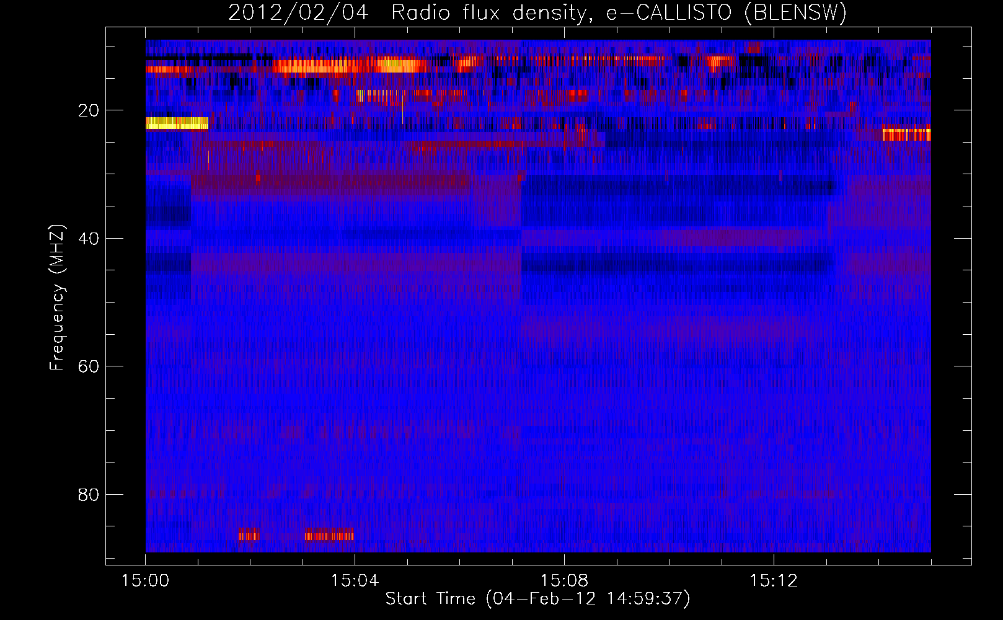Click the "15:04" time tick label
Image resolution: width=1003 pixels, height=620 pixels.
click(x=355, y=581)
